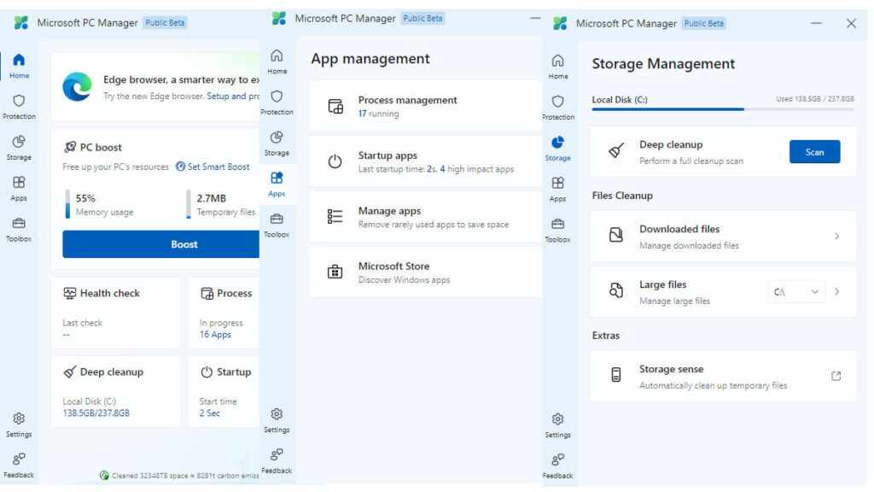Go to Protection in Storage Management window
Image resolution: width=874 pixels, height=492 pixels.
coord(558,108)
